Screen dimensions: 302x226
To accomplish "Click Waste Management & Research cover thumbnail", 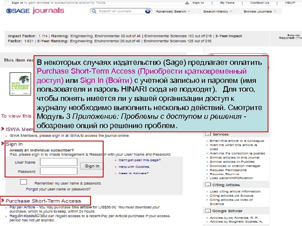I will coord(20,84).
